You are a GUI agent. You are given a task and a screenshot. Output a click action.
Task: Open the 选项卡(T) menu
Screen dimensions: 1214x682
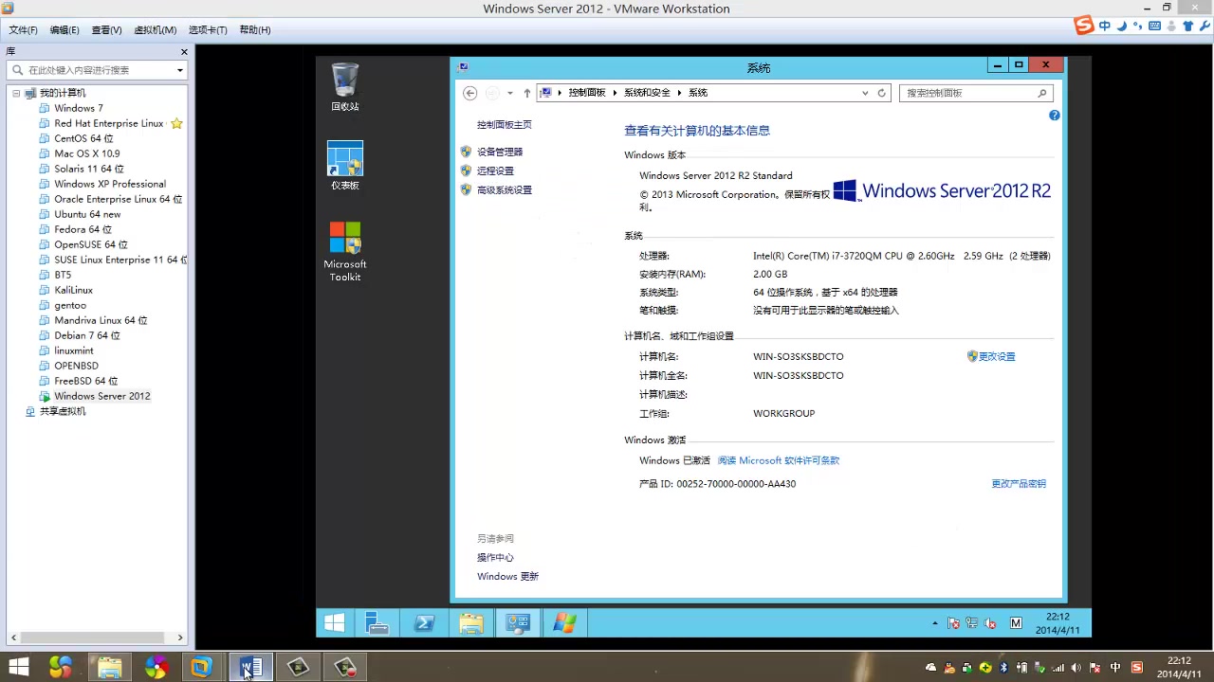(208, 30)
